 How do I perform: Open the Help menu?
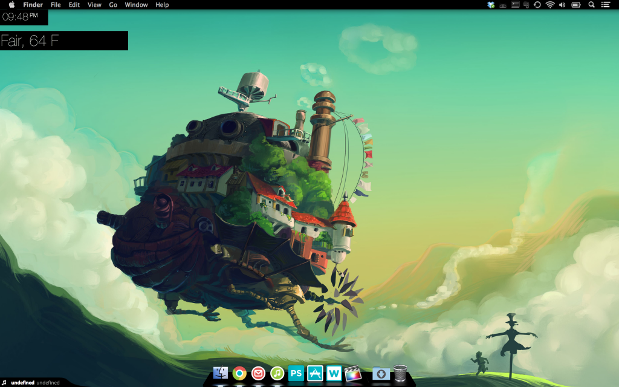162,5
